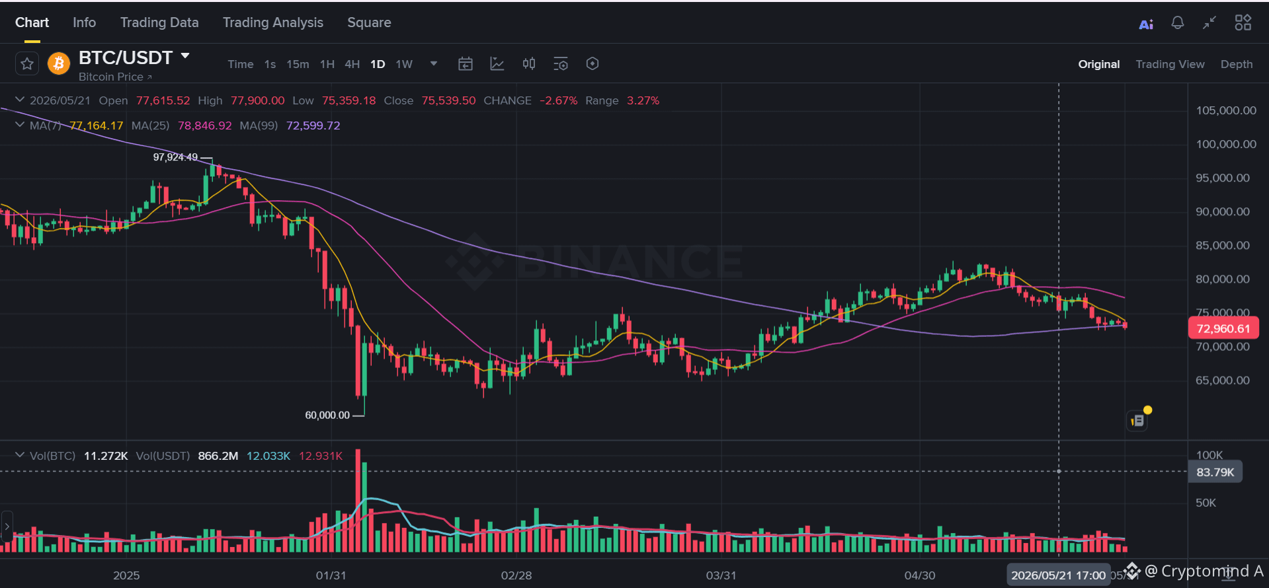The width and height of the screenshot is (1269, 588).
Task: Click the Vol(USDT) value 866.2M
Action: click(x=218, y=456)
